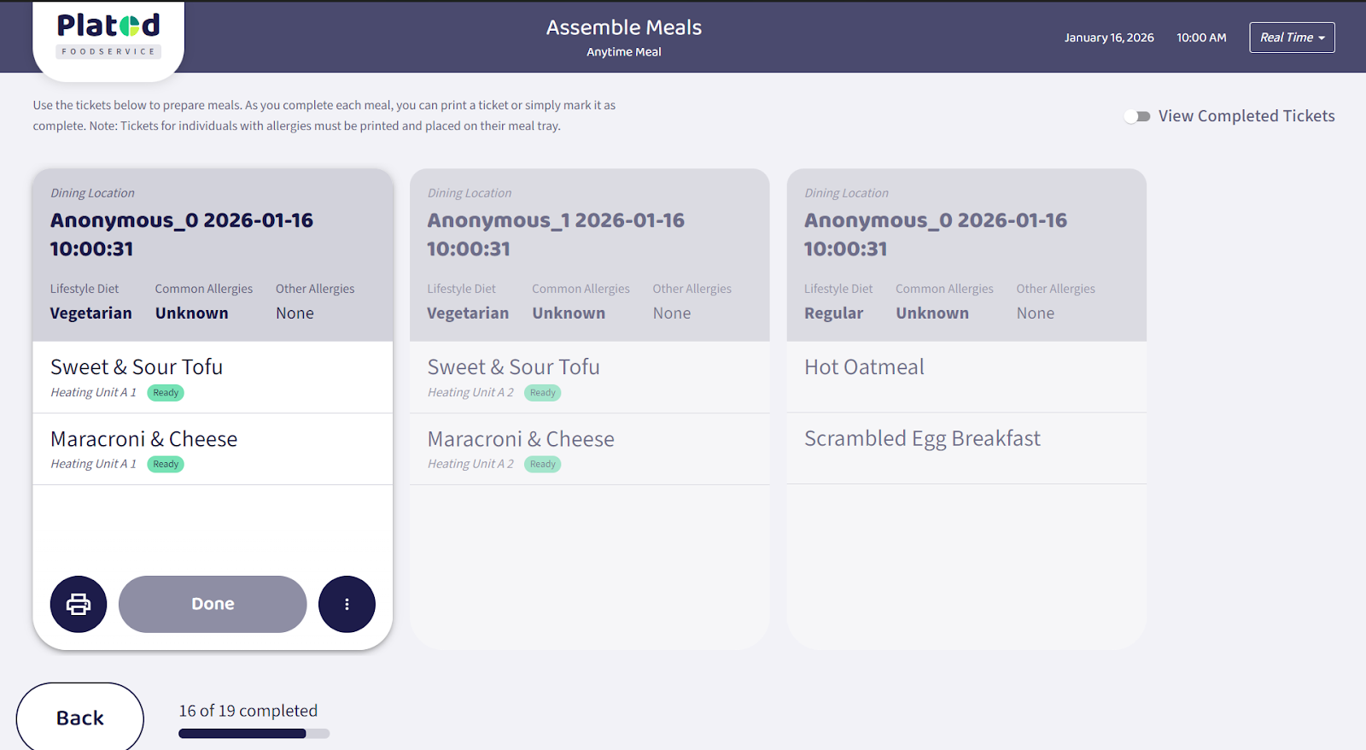1366x750 pixels.
Task: Click the January 16, 2026 date
Action: tap(1109, 38)
